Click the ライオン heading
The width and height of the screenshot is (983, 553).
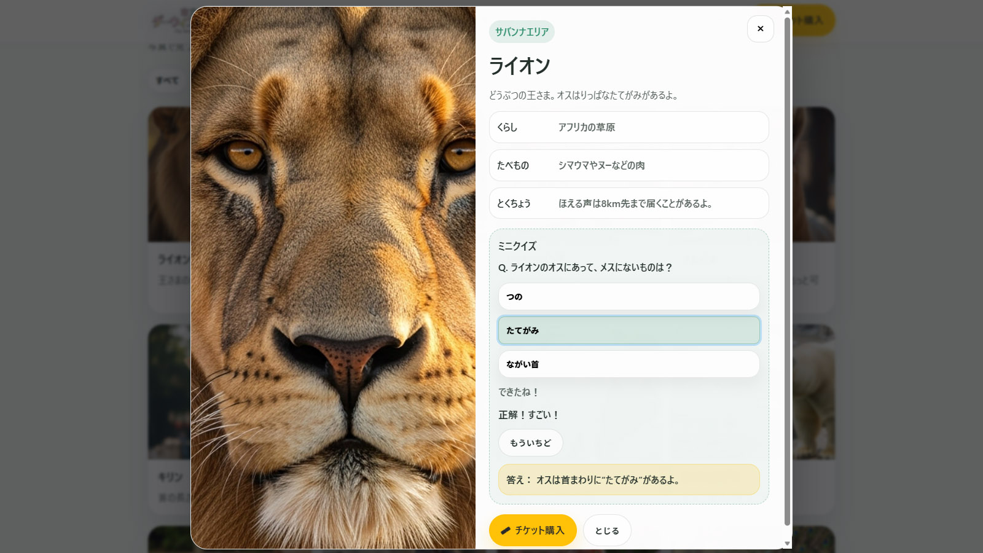(520, 66)
